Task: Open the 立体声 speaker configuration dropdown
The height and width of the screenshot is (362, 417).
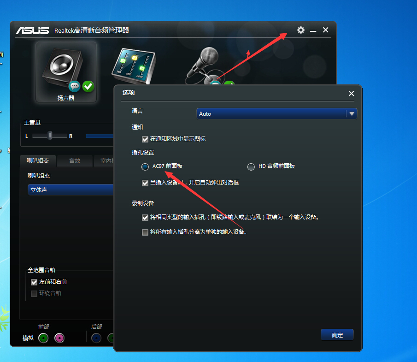Action: [71, 190]
